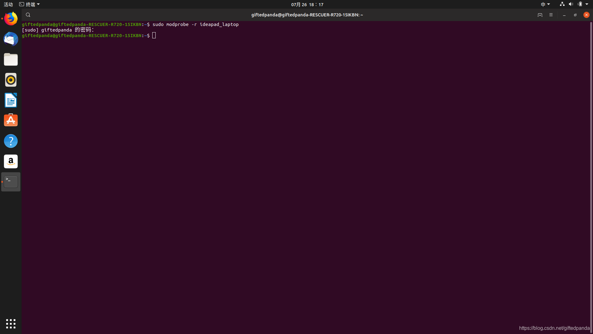Open the terminal hamburger menu
This screenshot has height=334, width=593.
(551, 15)
